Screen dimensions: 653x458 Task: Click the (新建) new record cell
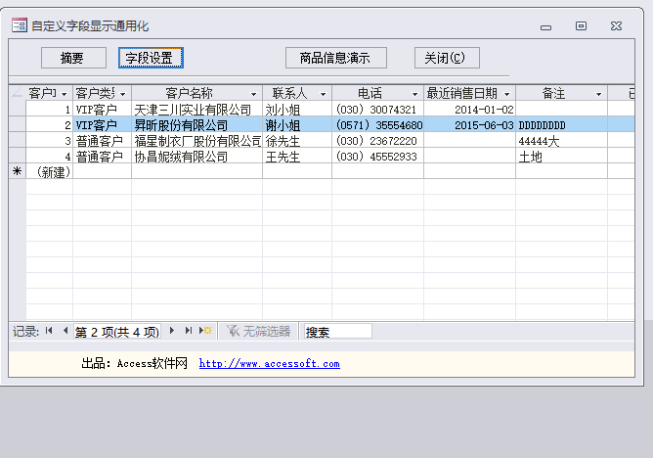50,171
